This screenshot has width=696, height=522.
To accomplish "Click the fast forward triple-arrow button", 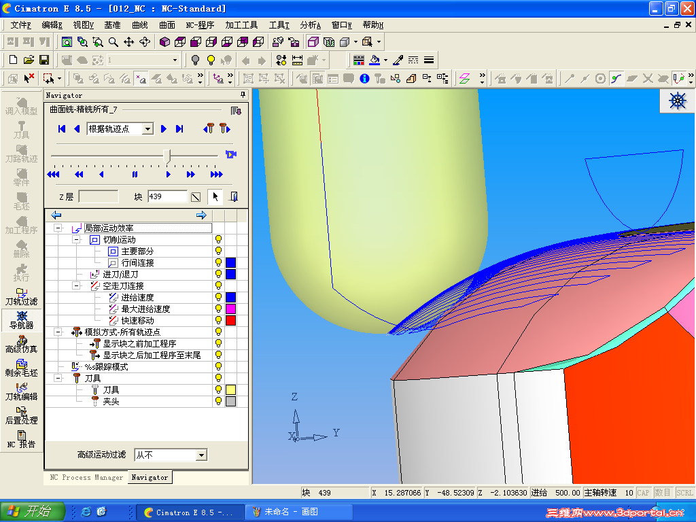I will tap(216, 175).
